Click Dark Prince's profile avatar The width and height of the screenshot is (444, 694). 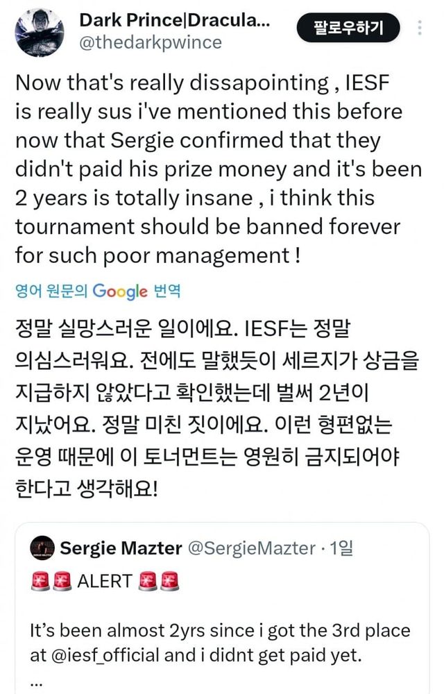tap(40, 29)
